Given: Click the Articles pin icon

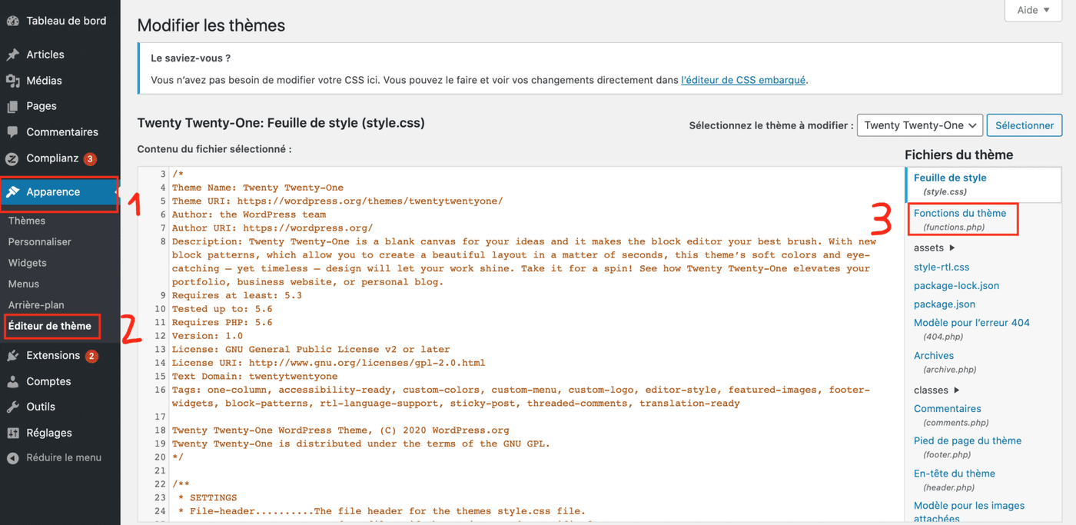Looking at the screenshot, I should pyautogui.click(x=13, y=55).
